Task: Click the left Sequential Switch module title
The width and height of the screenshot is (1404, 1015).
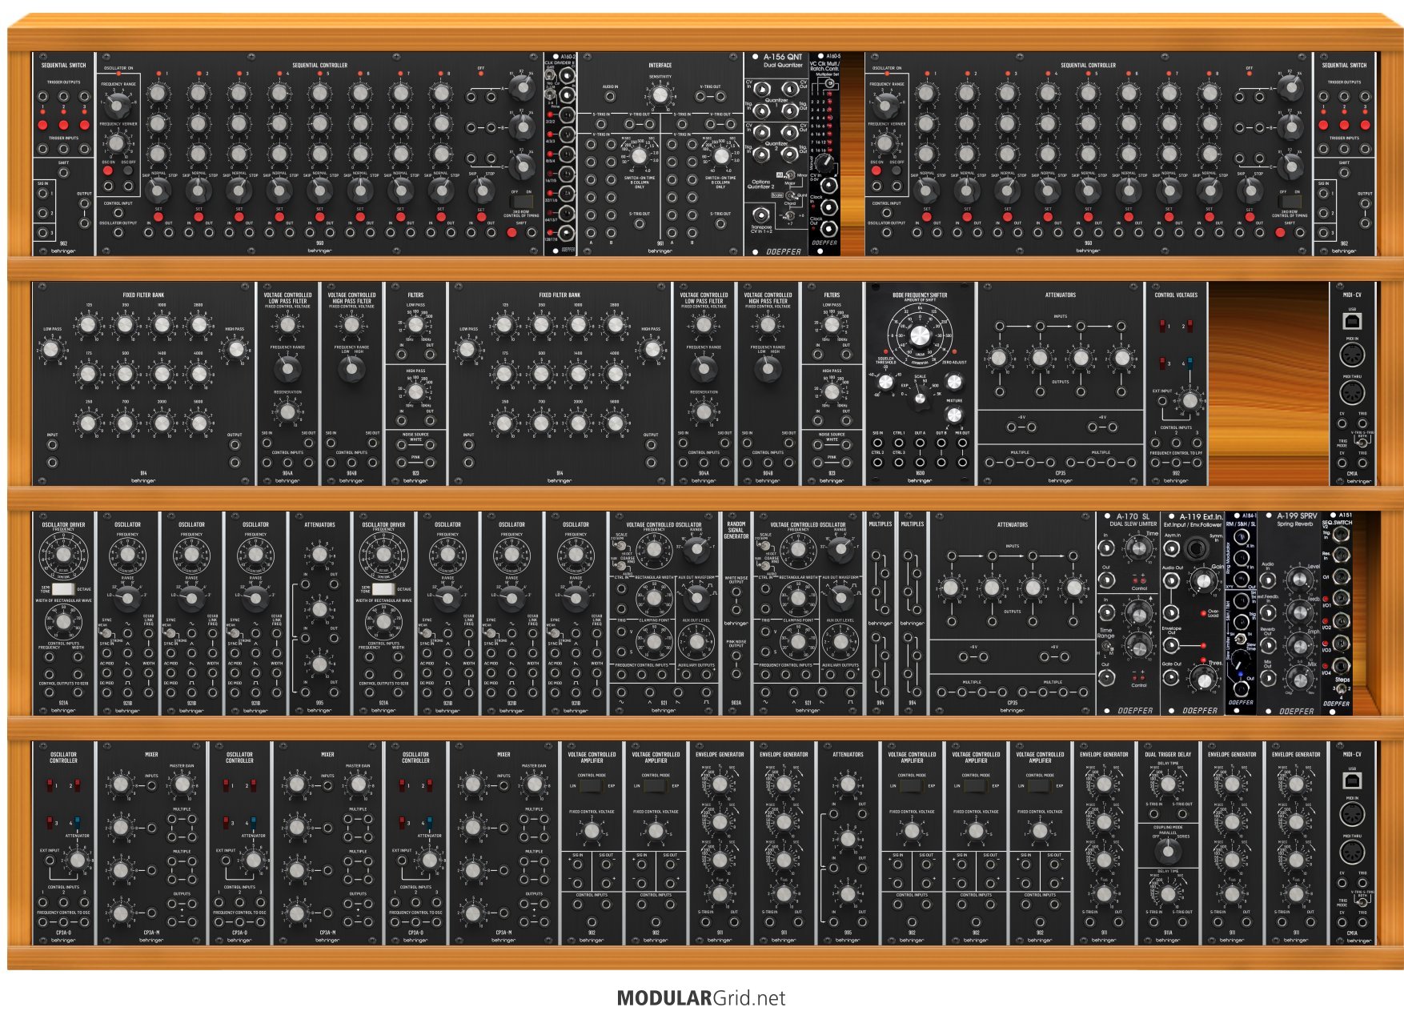Action: (x=63, y=65)
